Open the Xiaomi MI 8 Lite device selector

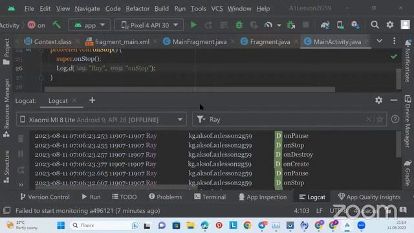[102, 120]
